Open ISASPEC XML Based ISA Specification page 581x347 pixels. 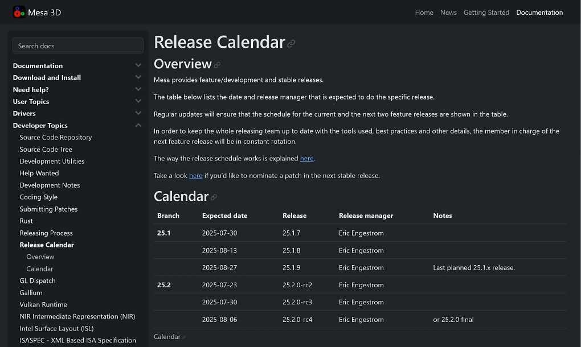[78, 340]
